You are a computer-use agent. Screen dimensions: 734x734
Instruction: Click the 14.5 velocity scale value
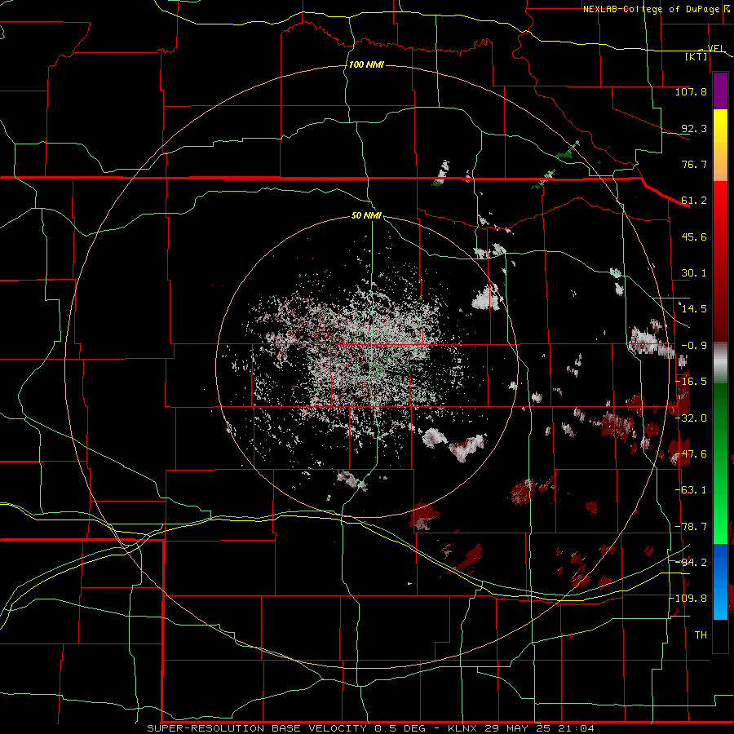pos(694,309)
